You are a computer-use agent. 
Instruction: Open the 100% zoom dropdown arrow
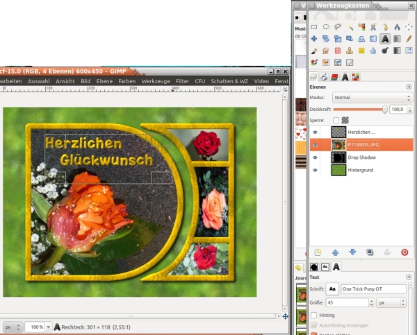pyautogui.click(x=49, y=327)
